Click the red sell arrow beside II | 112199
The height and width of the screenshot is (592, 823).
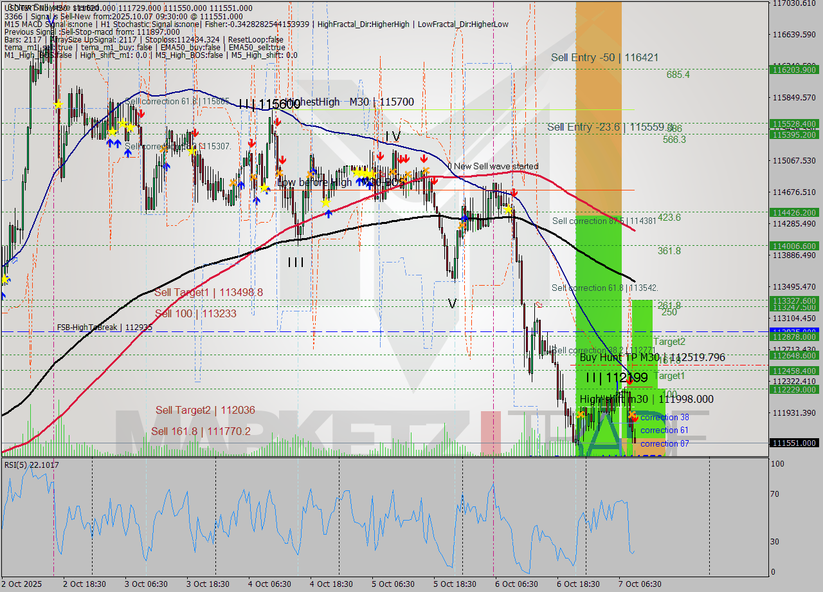click(x=630, y=380)
